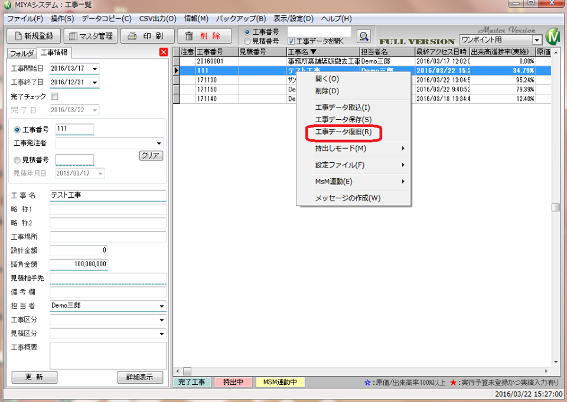The height and width of the screenshot is (402, 567).
Task: Open the 工事区分 dropdown
Action: 162,320
